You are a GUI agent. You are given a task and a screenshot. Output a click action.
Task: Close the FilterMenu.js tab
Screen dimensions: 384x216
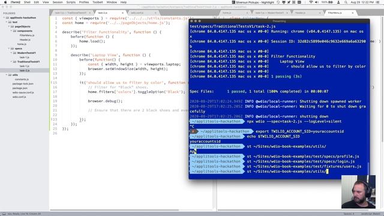353,13
